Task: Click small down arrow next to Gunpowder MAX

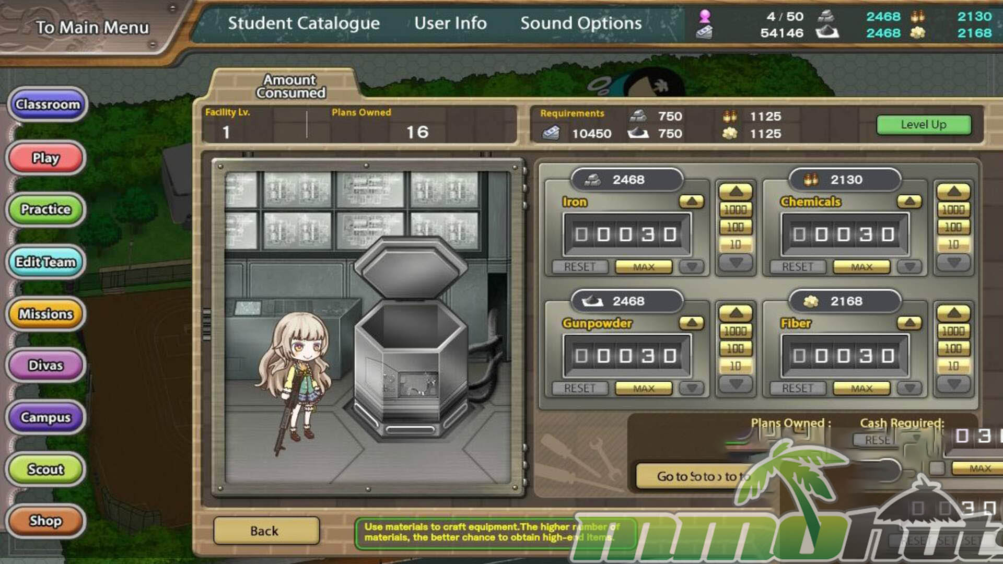Action: click(692, 388)
